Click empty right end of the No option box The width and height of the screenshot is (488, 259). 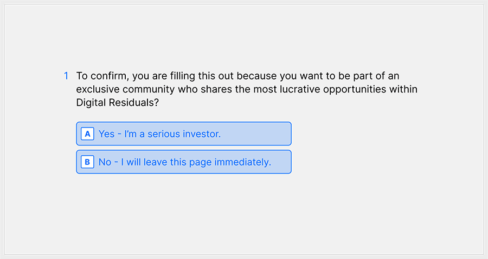click(282, 162)
